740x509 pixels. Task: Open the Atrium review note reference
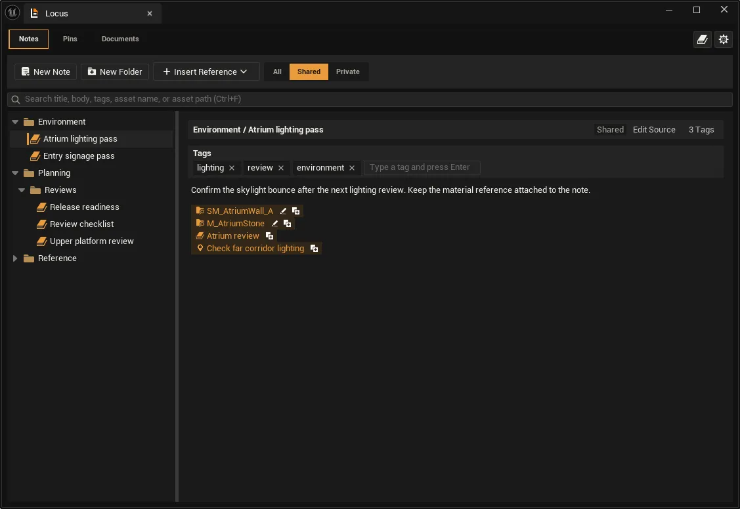coord(233,236)
